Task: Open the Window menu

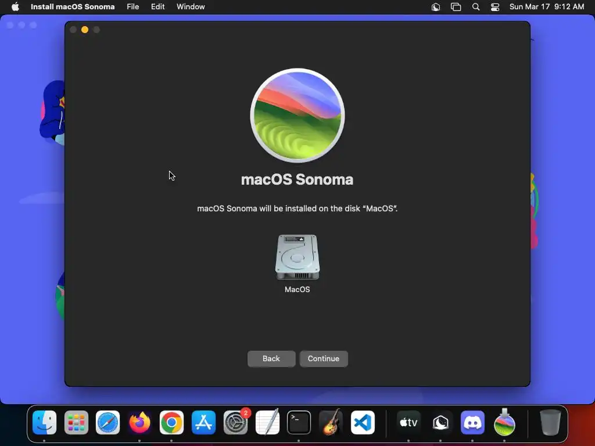Action: click(191, 7)
